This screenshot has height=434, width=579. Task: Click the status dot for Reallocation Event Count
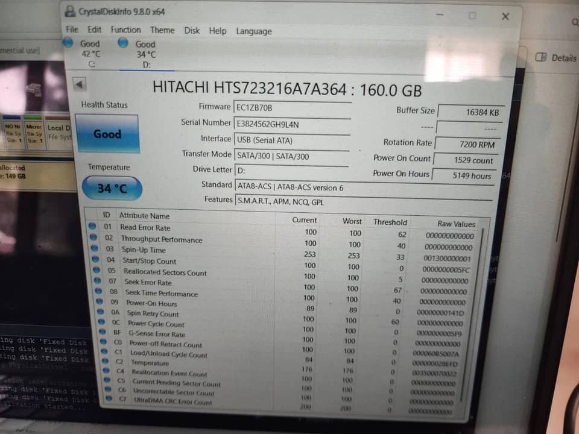(106, 371)
